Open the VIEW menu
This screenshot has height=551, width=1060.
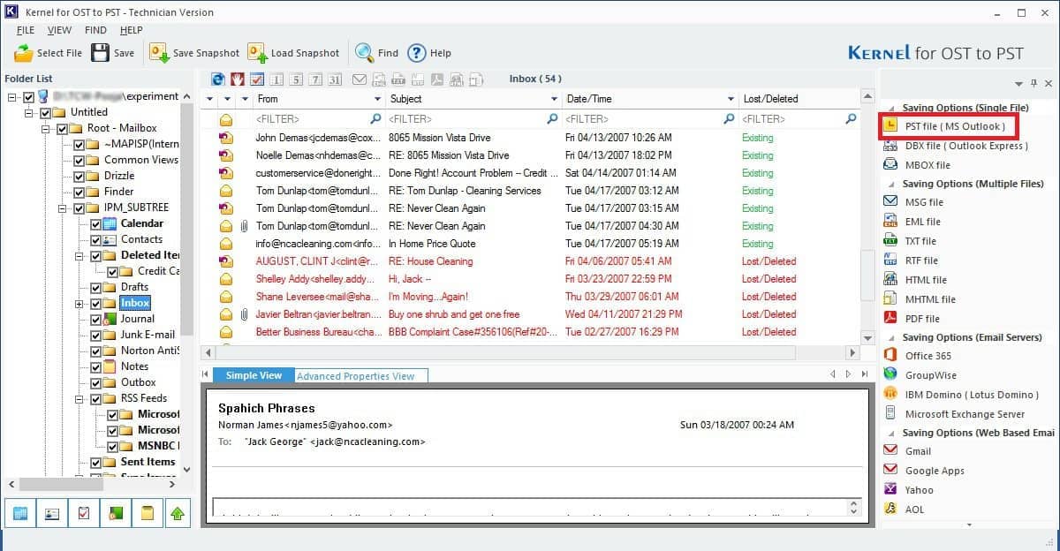click(60, 30)
